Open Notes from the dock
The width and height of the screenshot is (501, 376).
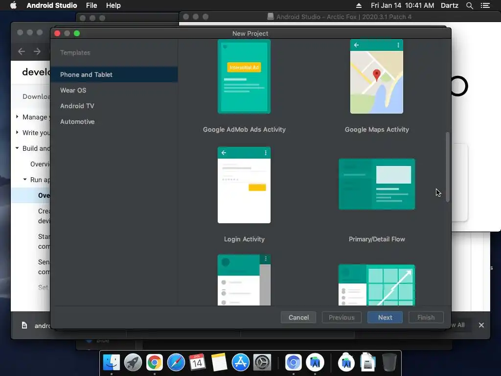219,363
